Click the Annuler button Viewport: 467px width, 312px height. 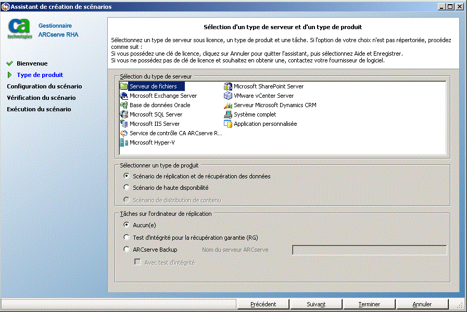pyautogui.click(x=423, y=304)
